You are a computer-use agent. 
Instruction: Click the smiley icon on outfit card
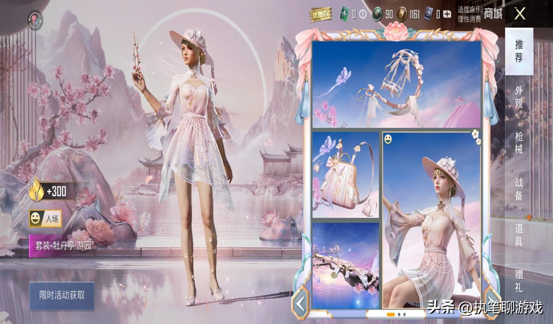(389, 140)
